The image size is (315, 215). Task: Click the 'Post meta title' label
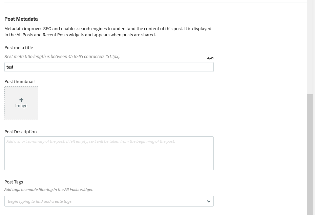[x=19, y=48]
